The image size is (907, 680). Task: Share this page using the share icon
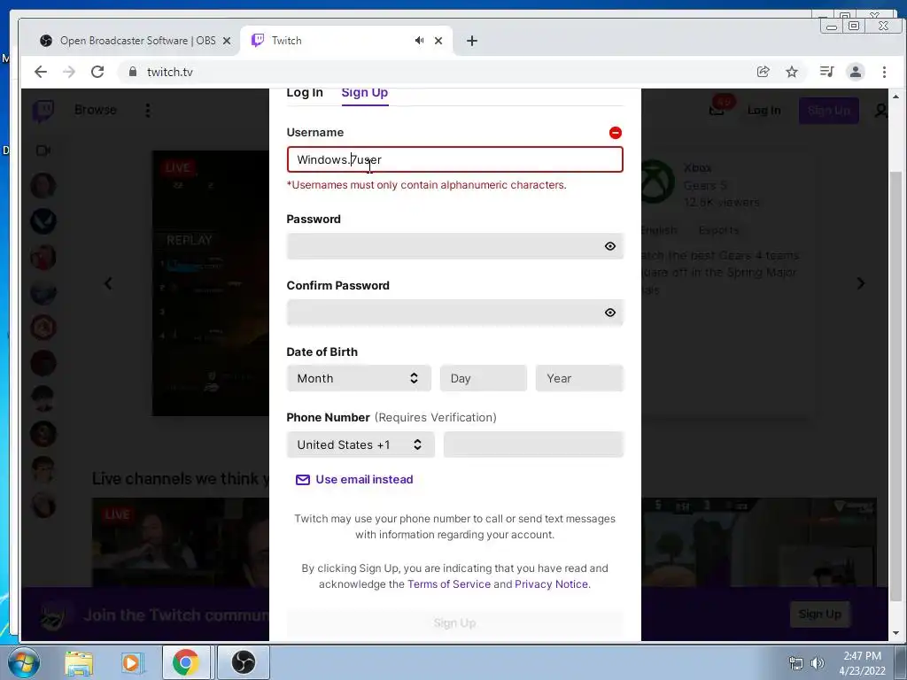click(x=763, y=72)
